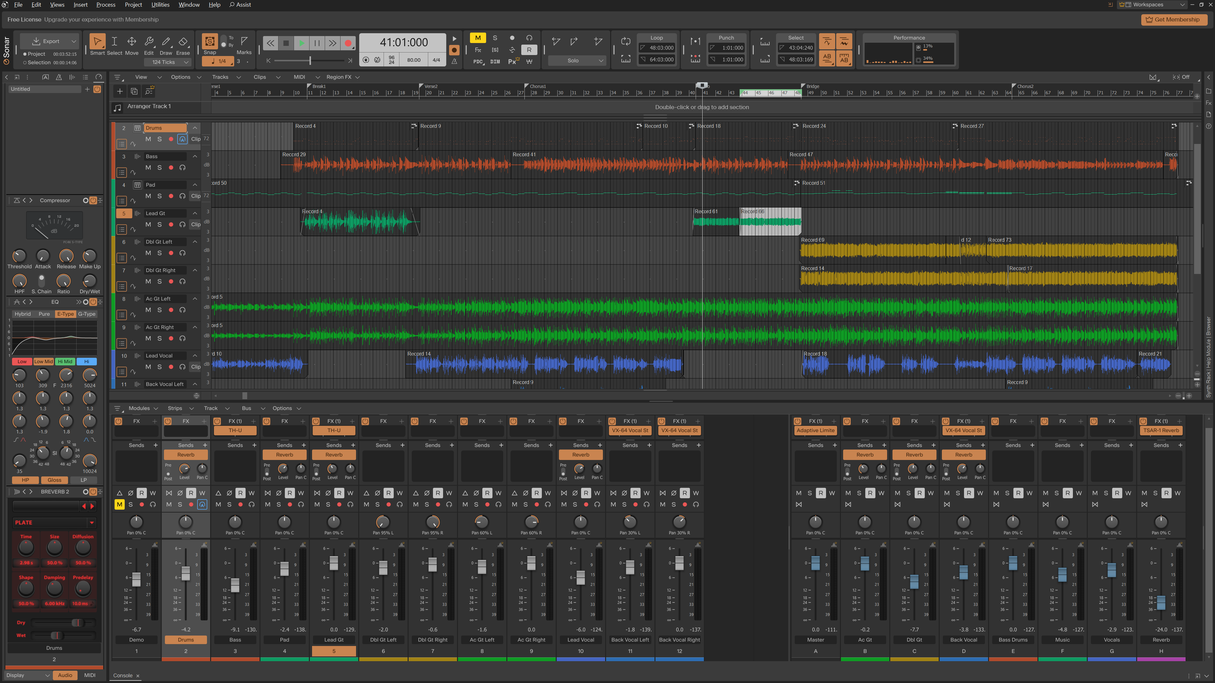
Task: Open the Export dropdown
Action: (73, 41)
